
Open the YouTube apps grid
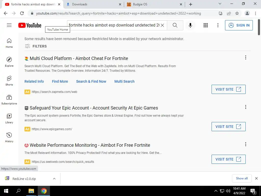pos(206,25)
